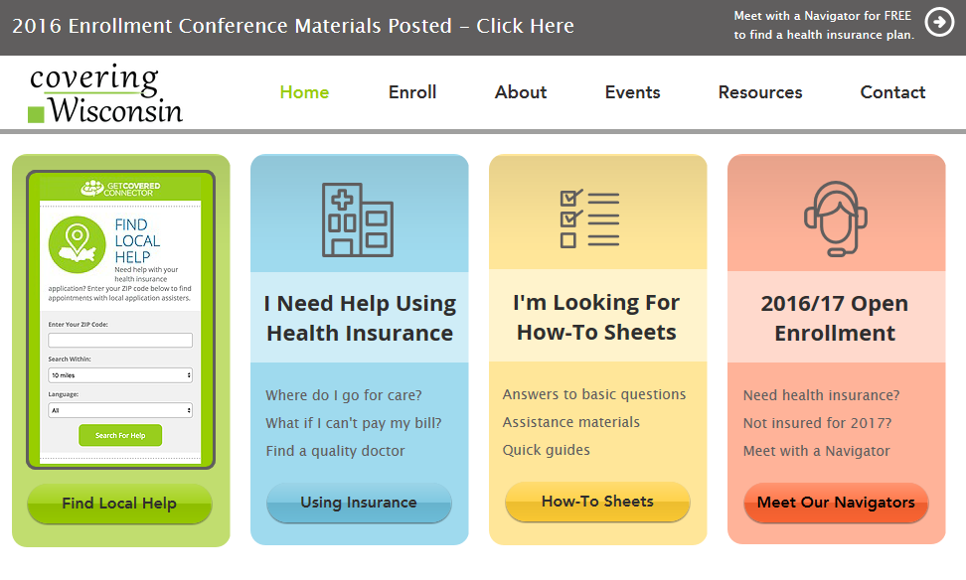Go to the Contact page

(x=892, y=92)
